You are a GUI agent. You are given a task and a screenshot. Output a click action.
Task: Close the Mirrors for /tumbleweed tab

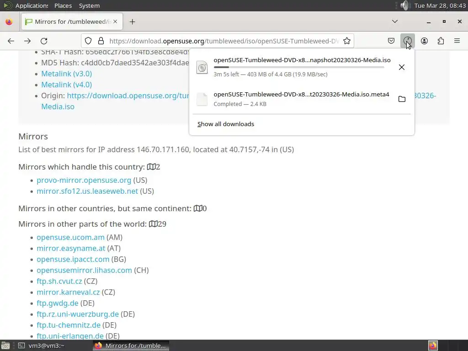[x=115, y=21]
